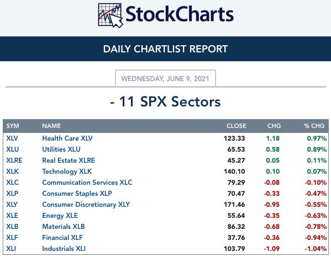
Task: Select the XLP ticker symbol
Action: tap(12, 194)
